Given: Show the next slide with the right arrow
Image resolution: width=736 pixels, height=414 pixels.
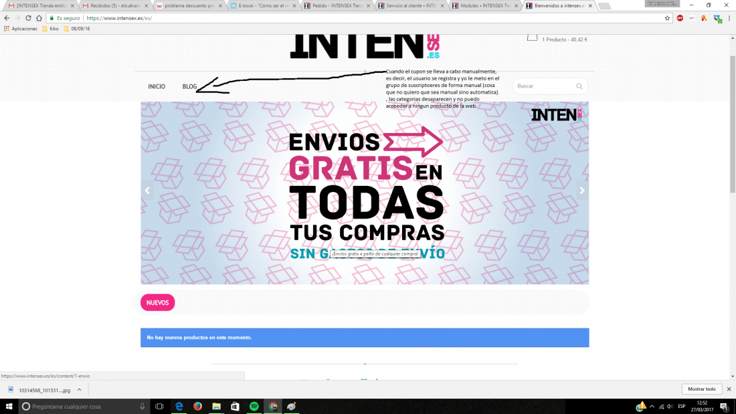Looking at the screenshot, I should click(582, 191).
